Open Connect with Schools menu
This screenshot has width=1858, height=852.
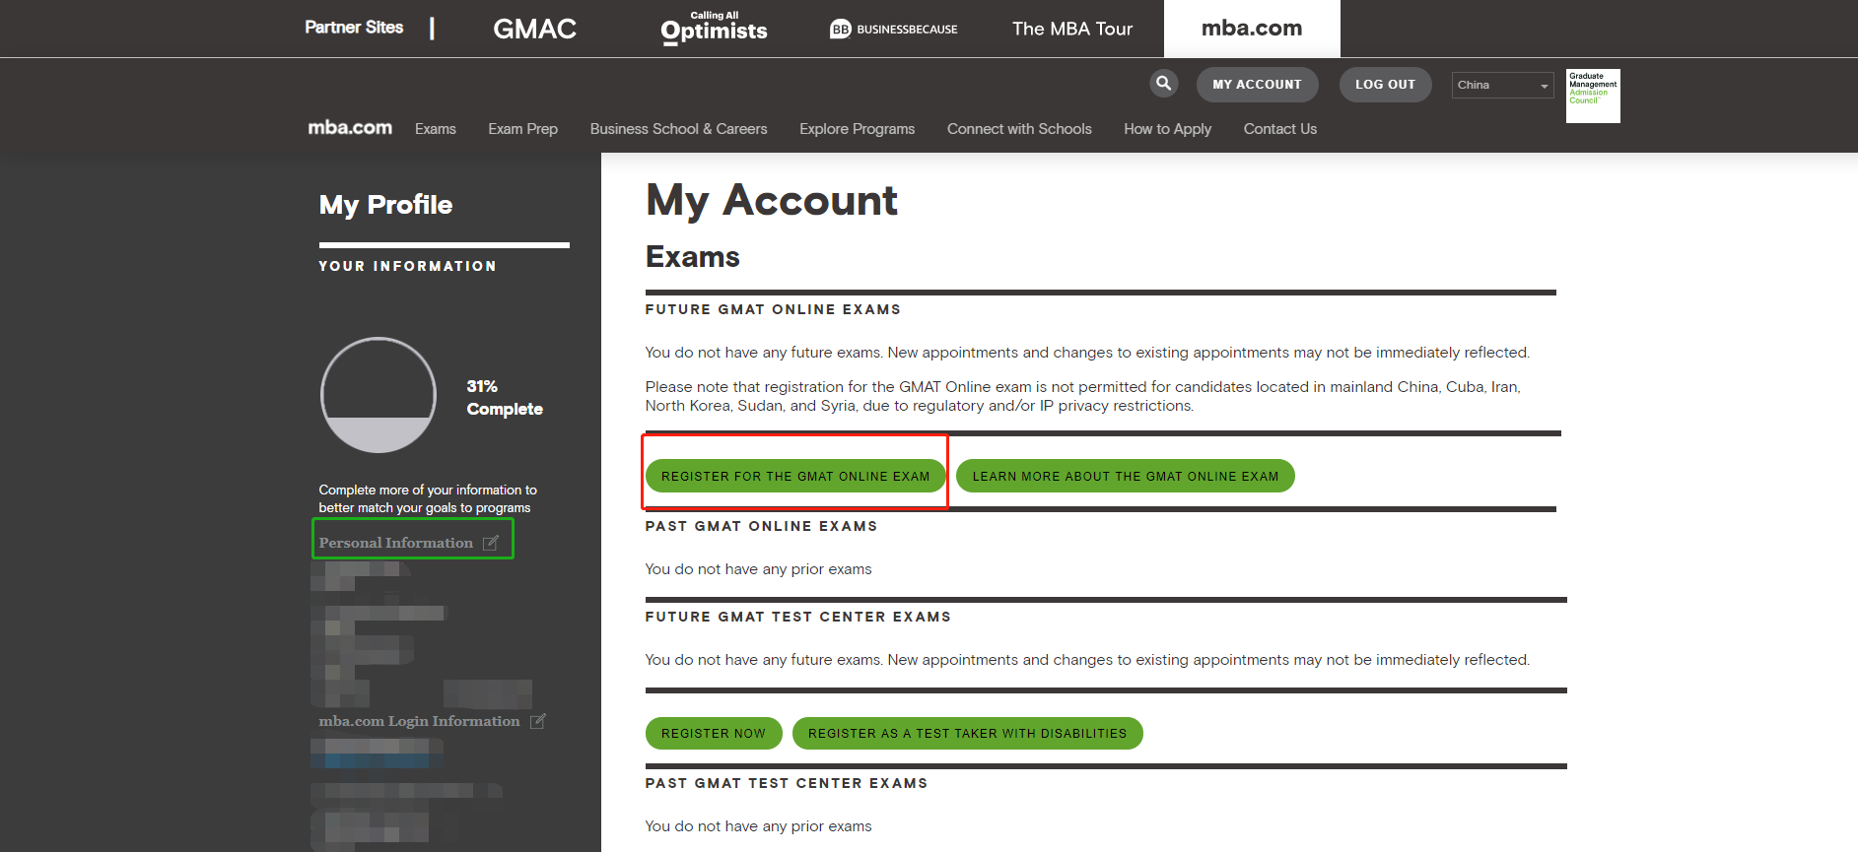pyautogui.click(x=1019, y=129)
